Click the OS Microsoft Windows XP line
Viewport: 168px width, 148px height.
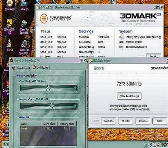click(133, 47)
